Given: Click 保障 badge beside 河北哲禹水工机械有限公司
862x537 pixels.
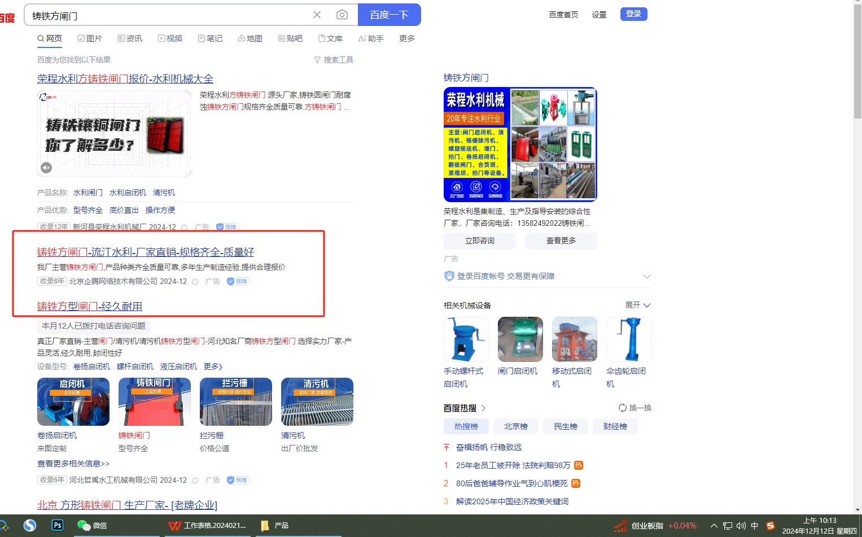Looking at the screenshot, I should click(238, 480).
